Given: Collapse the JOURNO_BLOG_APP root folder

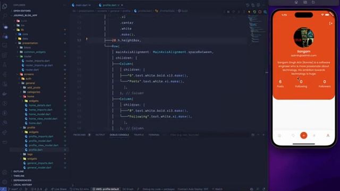Looking at the screenshot, I should (x=25, y=15).
